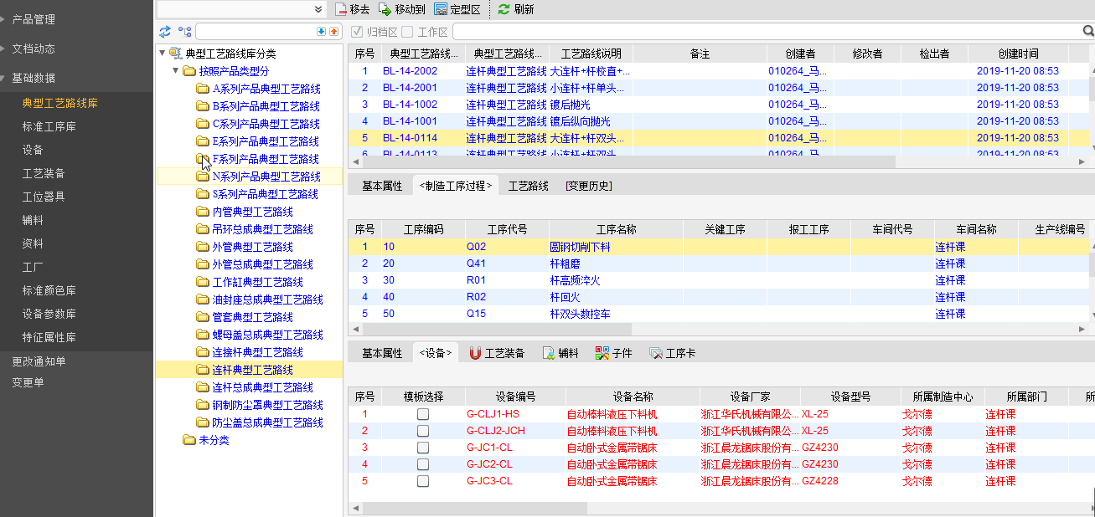Click the 移去 (remove) toolbar icon
The image size is (1095, 517).
[x=341, y=9]
